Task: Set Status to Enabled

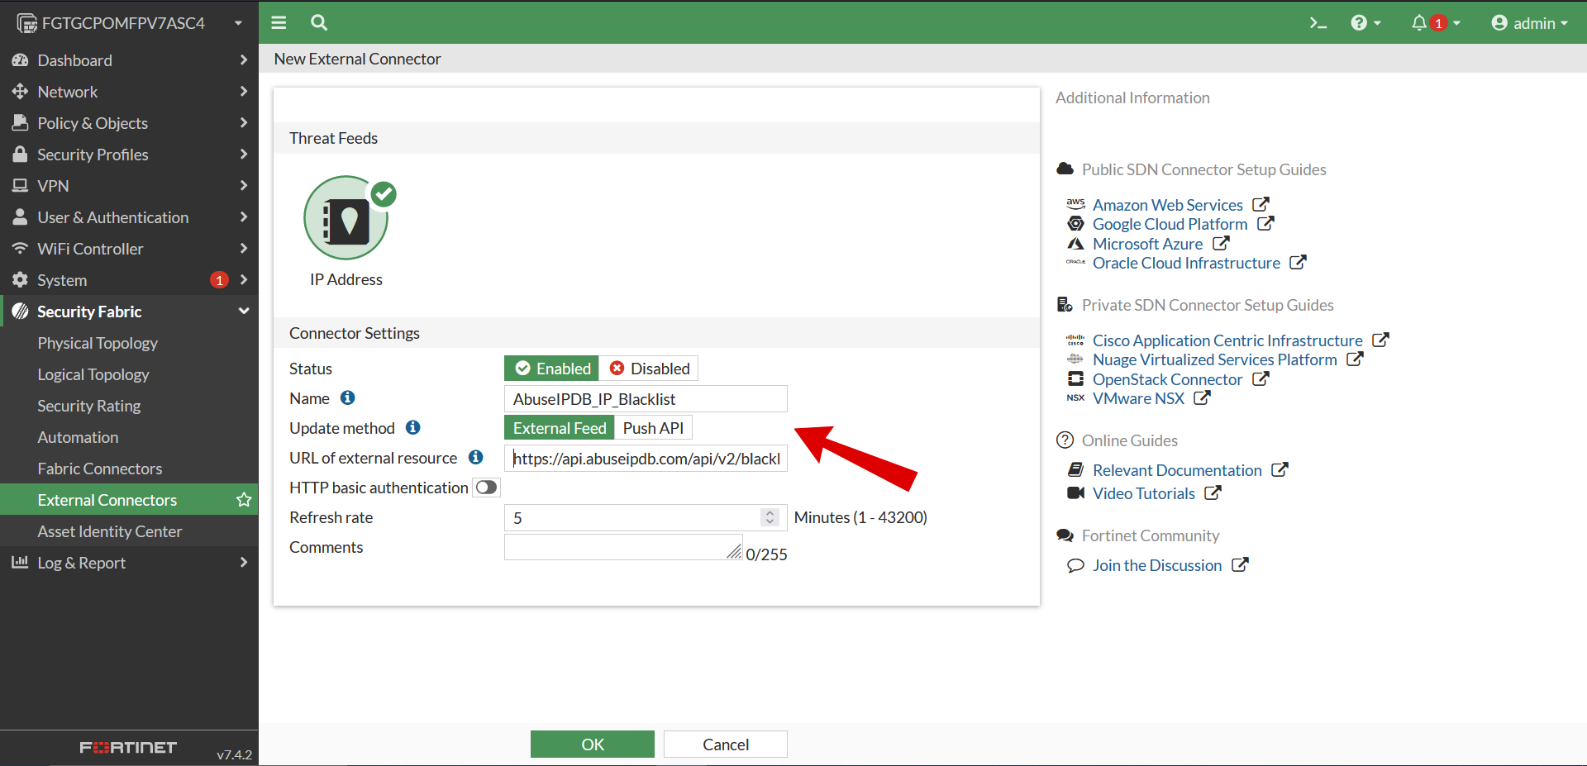Action: [552, 369]
